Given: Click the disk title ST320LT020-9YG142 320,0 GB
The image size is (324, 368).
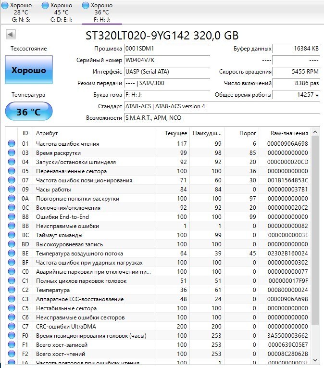Looking at the screenshot, I should tap(162, 36).
